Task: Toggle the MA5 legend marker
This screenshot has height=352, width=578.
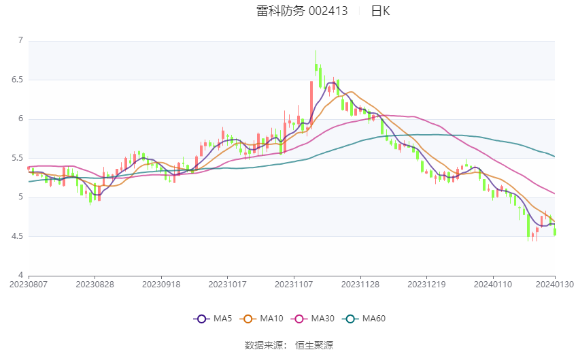Action: [201, 319]
